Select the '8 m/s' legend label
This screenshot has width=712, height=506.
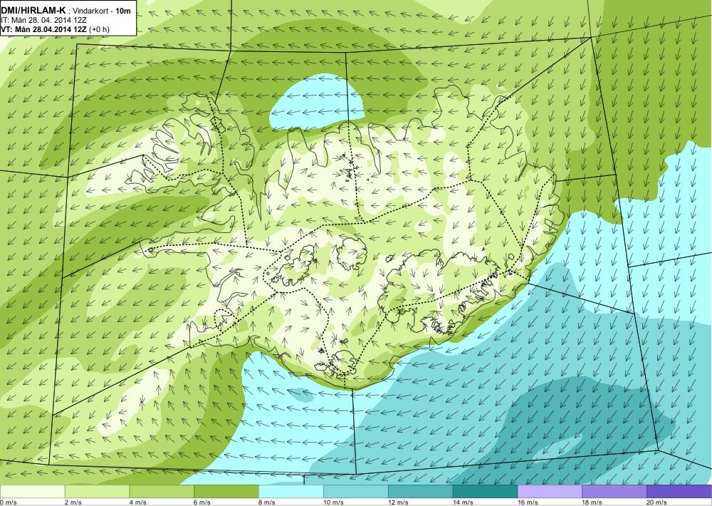coord(267,502)
